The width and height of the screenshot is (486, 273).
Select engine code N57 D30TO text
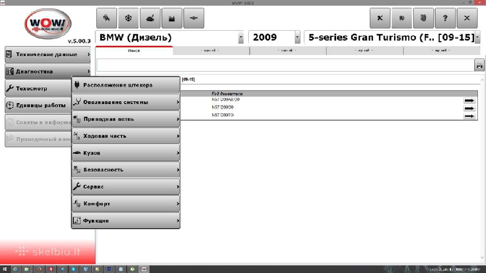pyautogui.click(x=223, y=115)
